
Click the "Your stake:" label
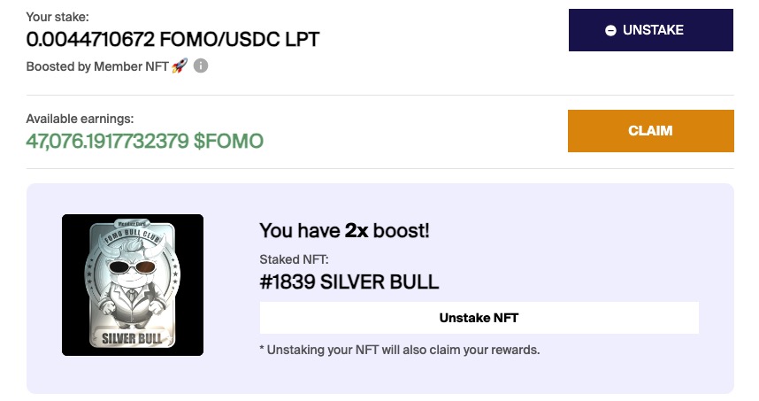pyautogui.click(x=57, y=17)
